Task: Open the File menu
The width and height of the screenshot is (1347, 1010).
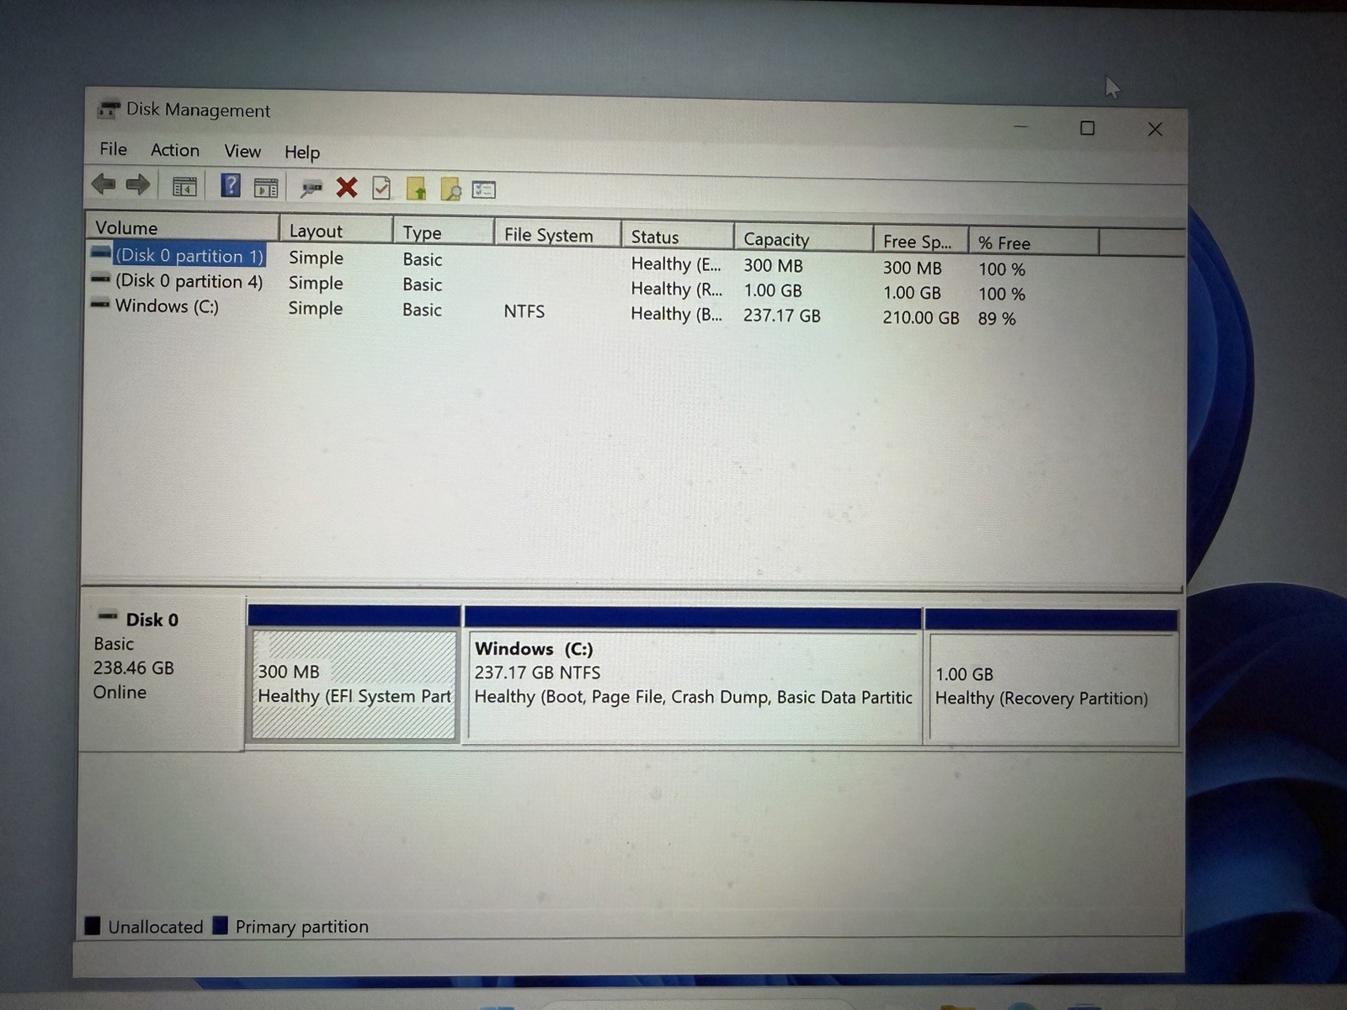Action: click(x=113, y=149)
